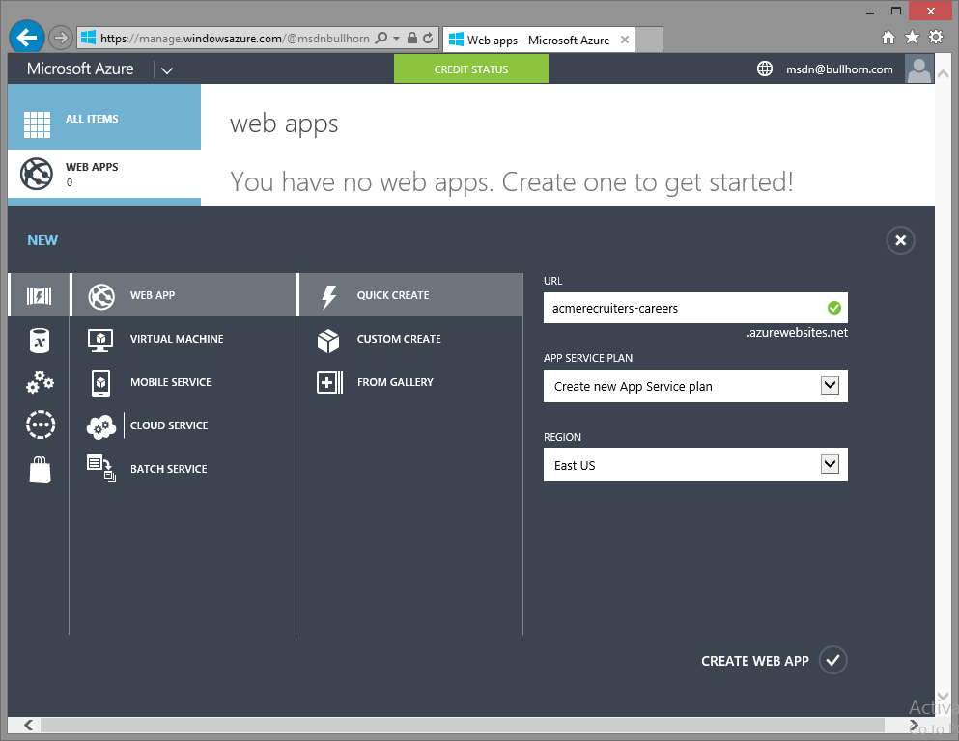Open ALL ITEMS in the sidebar
The image size is (959, 741).
pyautogui.click(x=104, y=119)
